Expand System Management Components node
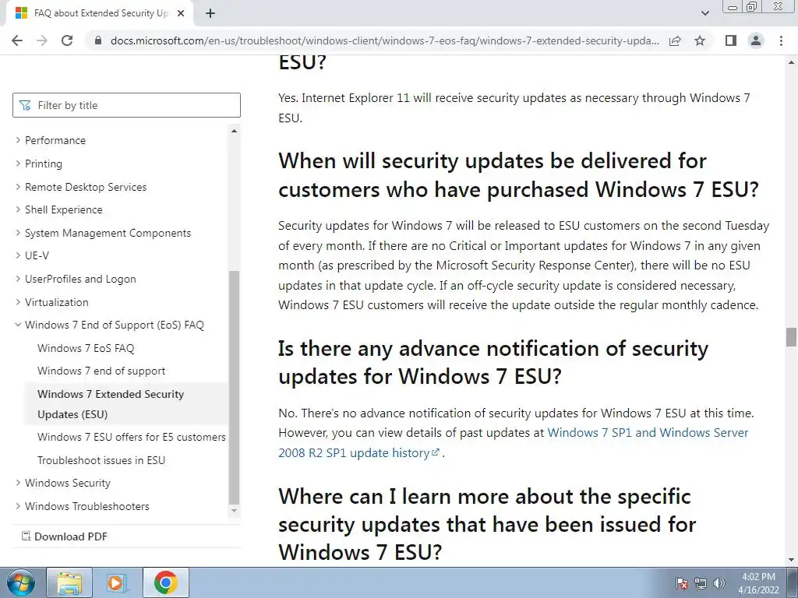This screenshot has height=598, width=798. tap(18, 233)
